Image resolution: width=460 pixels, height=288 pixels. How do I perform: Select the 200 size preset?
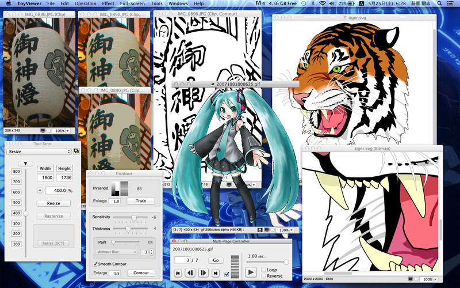pyautogui.click(x=17, y=234)
